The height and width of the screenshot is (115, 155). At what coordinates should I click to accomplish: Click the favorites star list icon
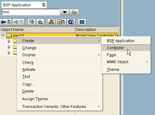61,22
